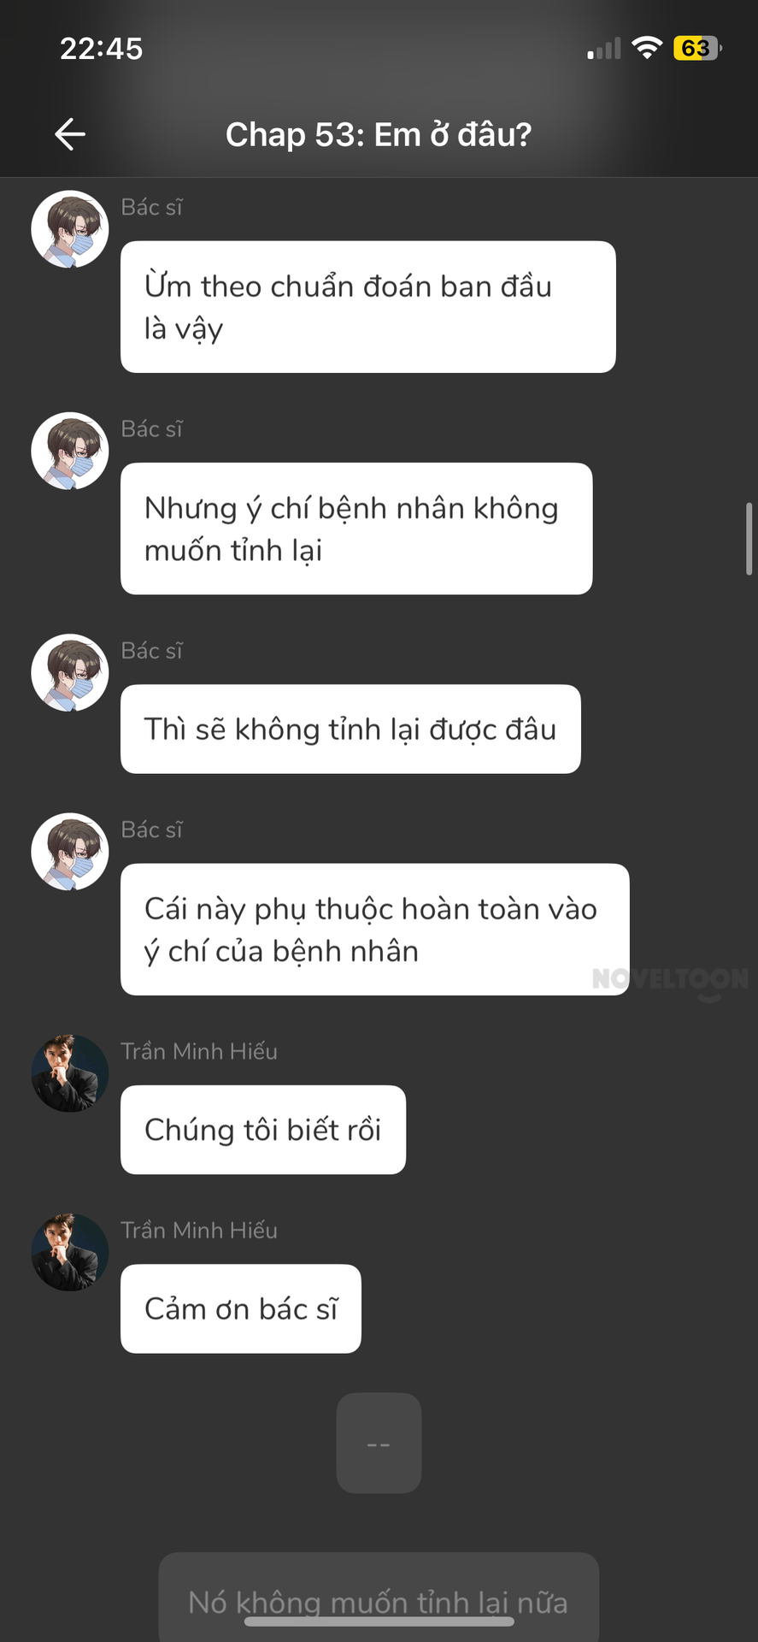Tap the battery indicator showing 63

click(x=697, y=48)
